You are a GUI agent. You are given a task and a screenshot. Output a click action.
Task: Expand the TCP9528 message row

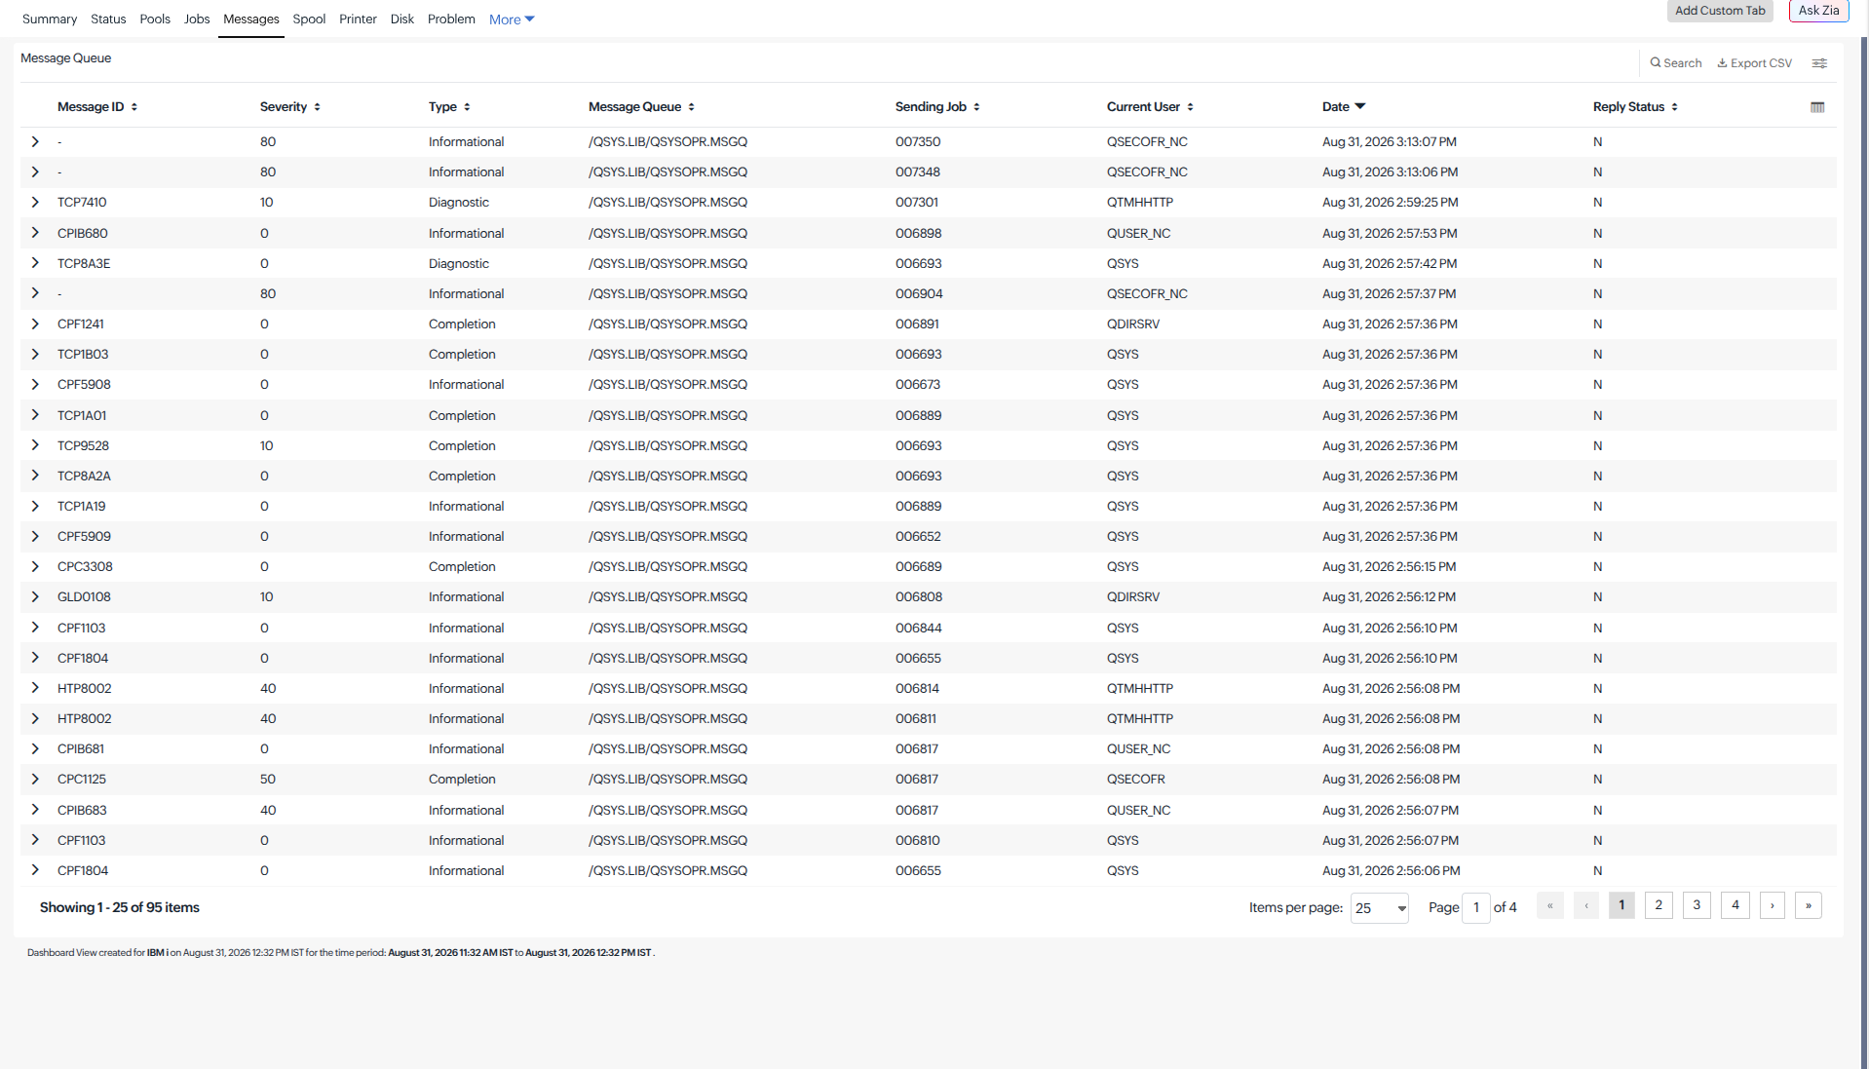coord(35,445)
